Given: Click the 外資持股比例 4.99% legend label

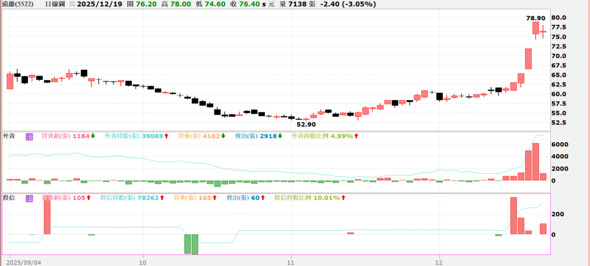Looking at the screenshot, I should (324, 136).
